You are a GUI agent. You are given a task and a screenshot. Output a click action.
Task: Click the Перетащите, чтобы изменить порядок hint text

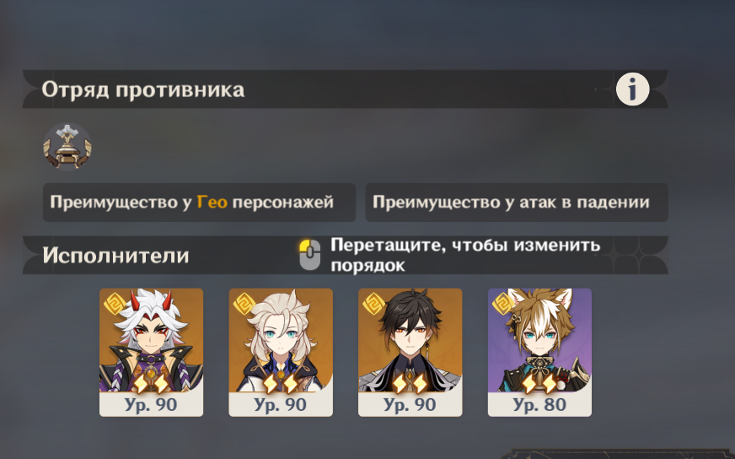465,255
